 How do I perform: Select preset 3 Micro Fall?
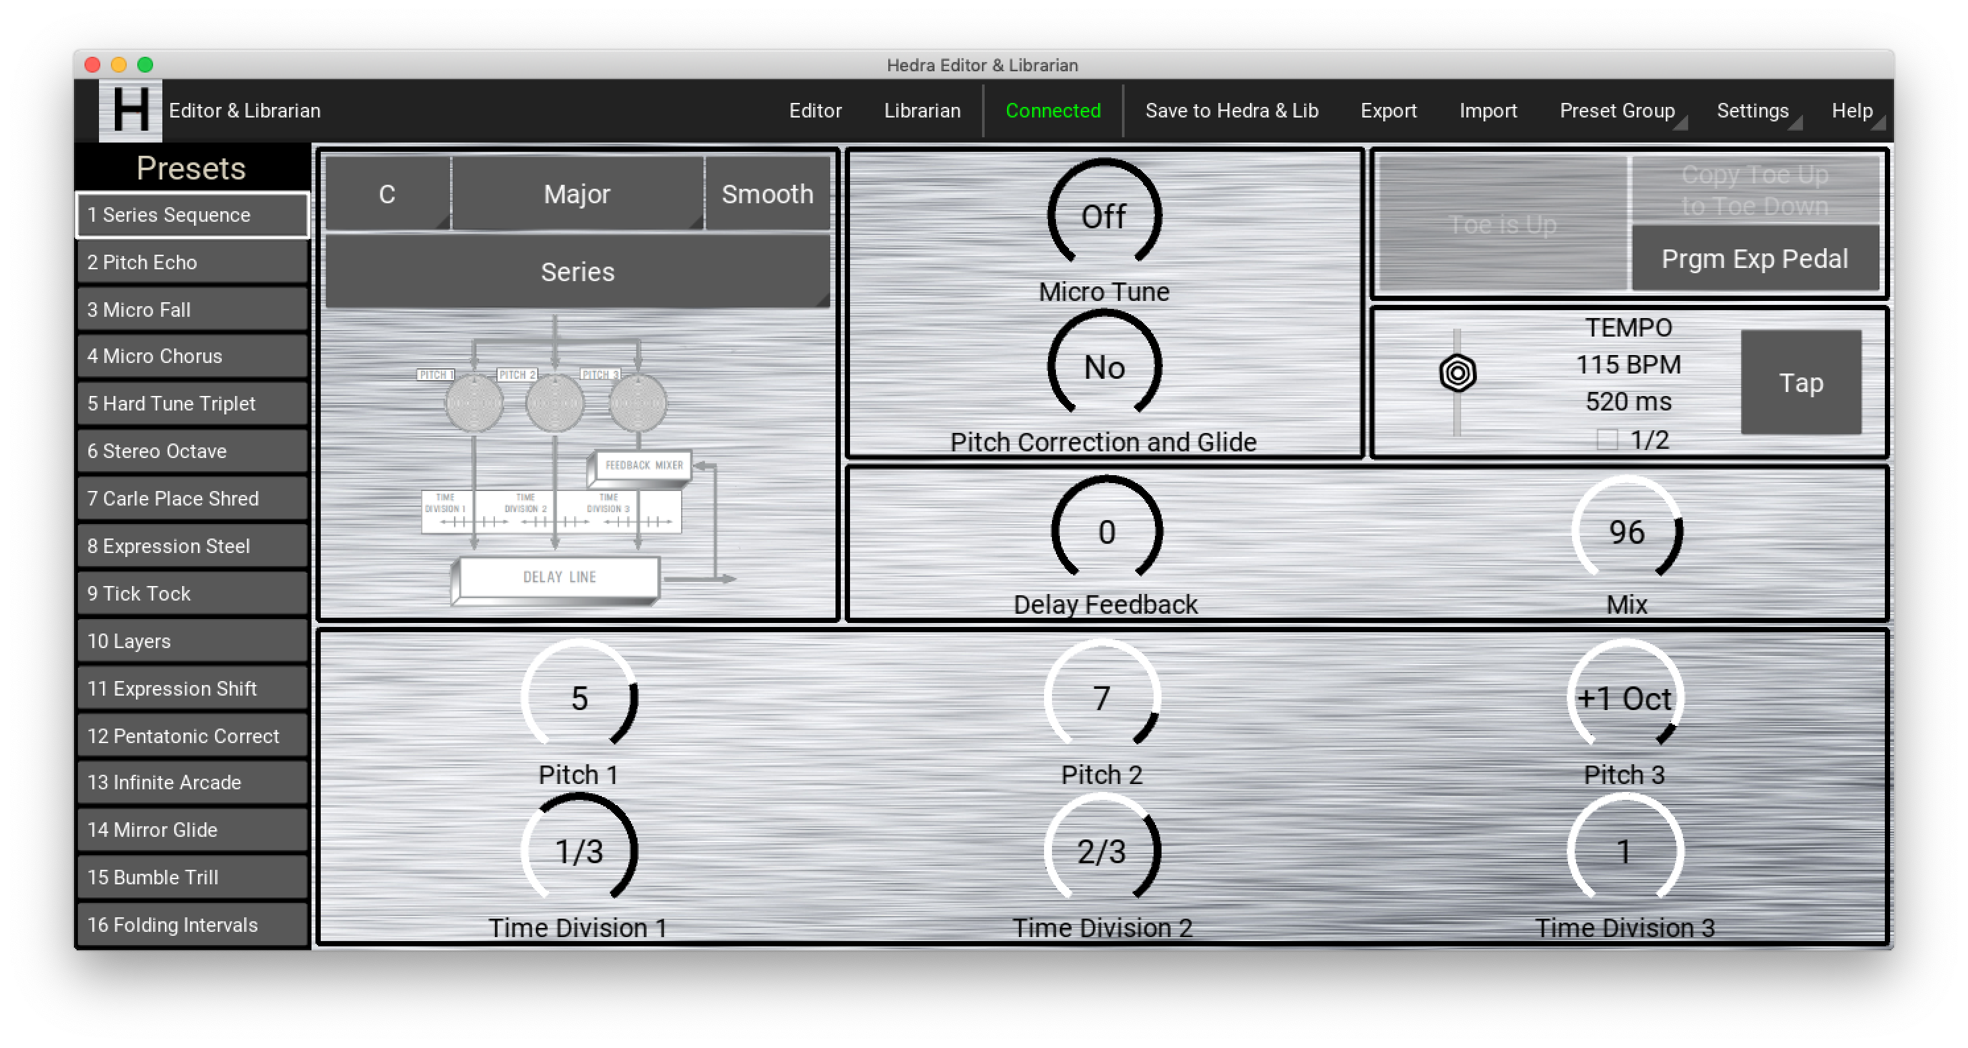(x=193, y=310)
